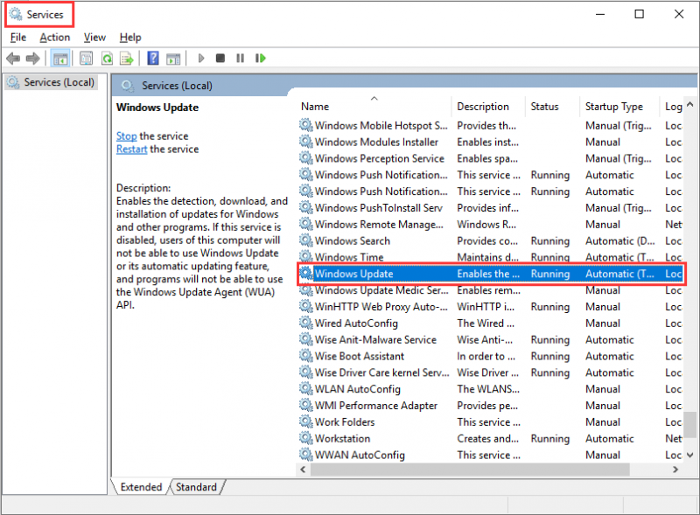Open the Help menu
The height and width of the screenshot is (515, 700).
pos(130,38)
